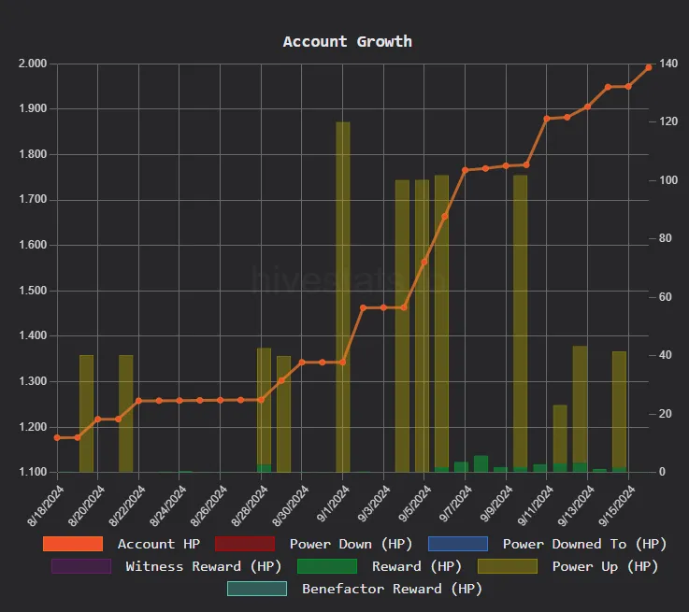Click the 100 right axis value
Image resolution: width=689 pixels, height=612 pixels.
[667, 180]
